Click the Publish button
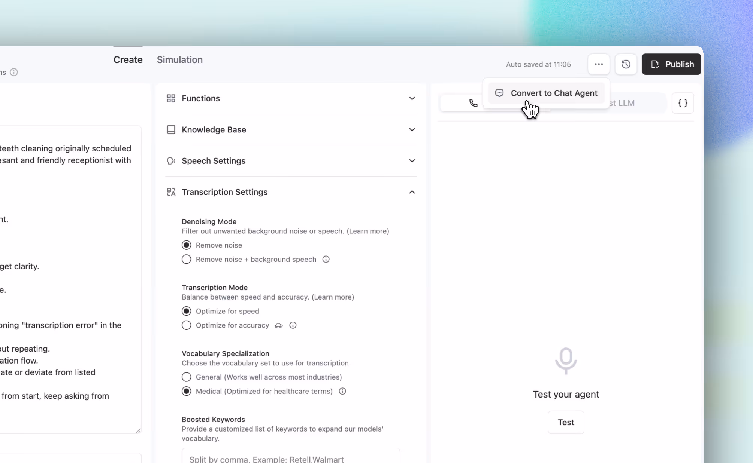Image resolution: width=753 pixels, height=463 pixels. click(671, 64)
